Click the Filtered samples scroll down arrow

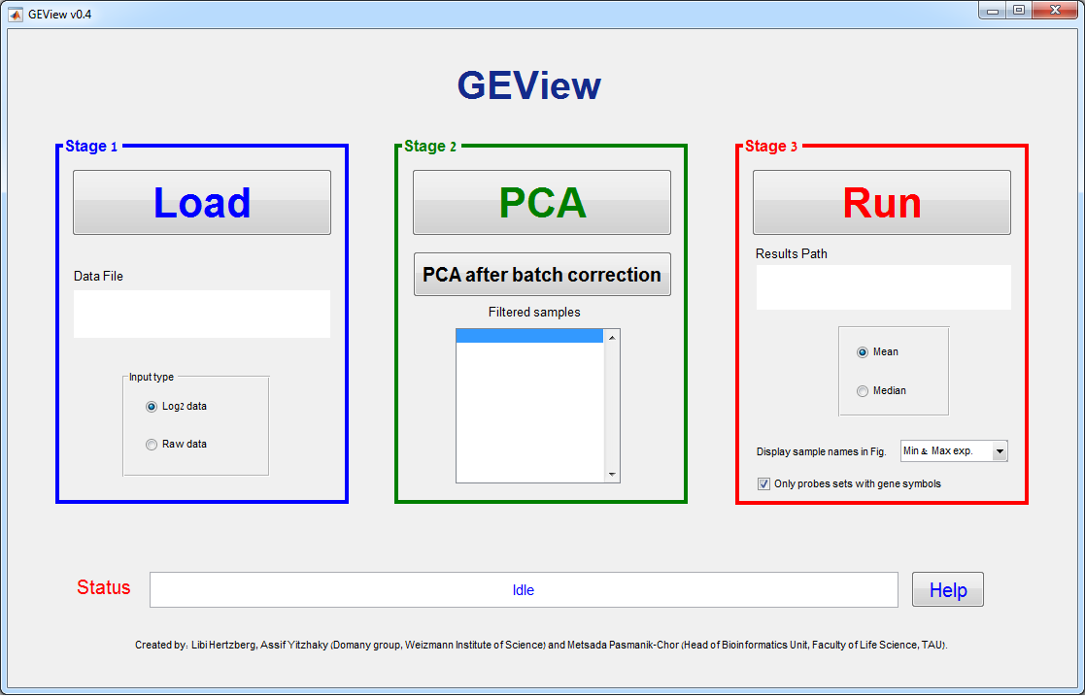(x=612, y=474)
